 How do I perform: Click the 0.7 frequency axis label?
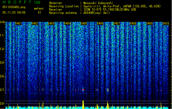click(2, 90)
